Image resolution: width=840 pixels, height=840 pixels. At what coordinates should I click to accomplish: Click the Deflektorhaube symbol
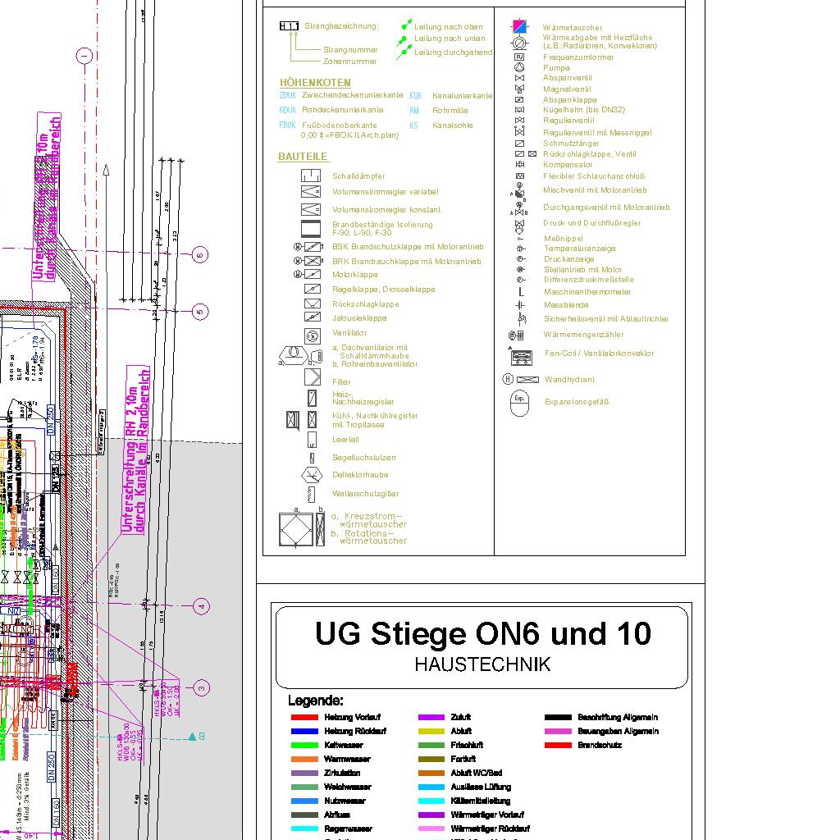pyautogui.click(x=312, y=475)
